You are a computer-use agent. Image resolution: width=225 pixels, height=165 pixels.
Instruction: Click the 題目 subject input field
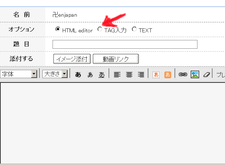(125, 44)
